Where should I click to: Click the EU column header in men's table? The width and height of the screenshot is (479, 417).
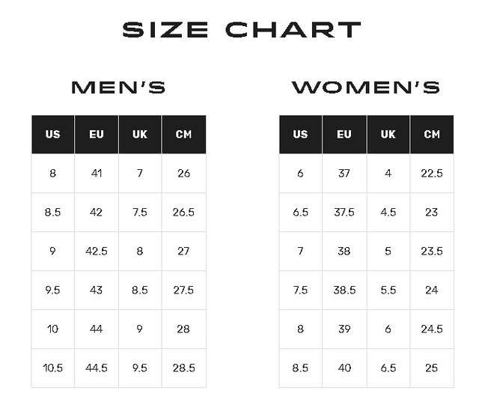click(97, 135)
